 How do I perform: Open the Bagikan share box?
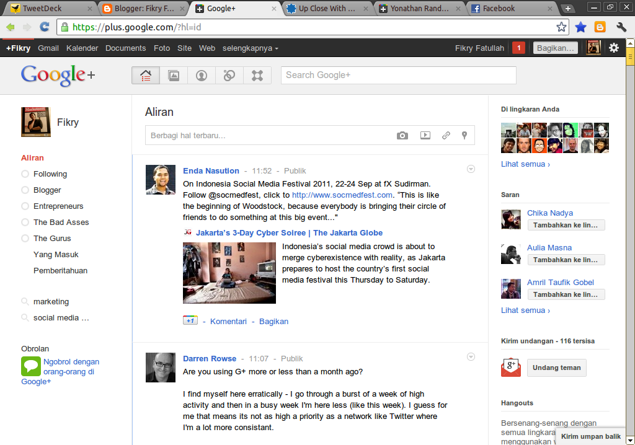click(x=555, y=48)
